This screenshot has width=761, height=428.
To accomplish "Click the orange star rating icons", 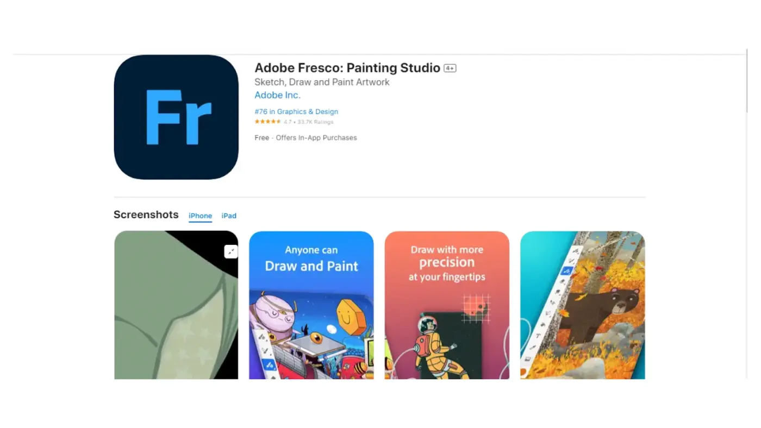I will click(268, 122).
